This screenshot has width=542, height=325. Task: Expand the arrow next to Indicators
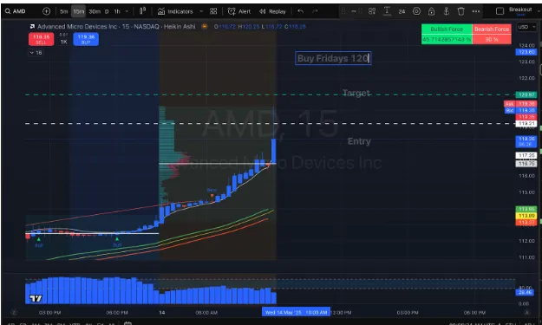tap(201, 11)
